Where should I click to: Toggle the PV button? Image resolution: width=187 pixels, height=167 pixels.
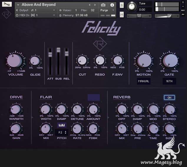(183, 14)
